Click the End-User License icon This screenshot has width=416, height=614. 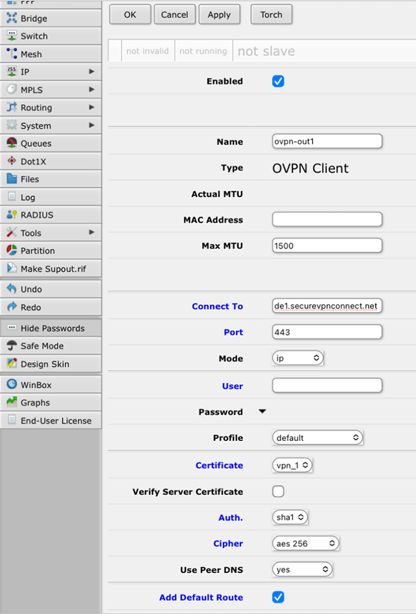pos(12,420)
